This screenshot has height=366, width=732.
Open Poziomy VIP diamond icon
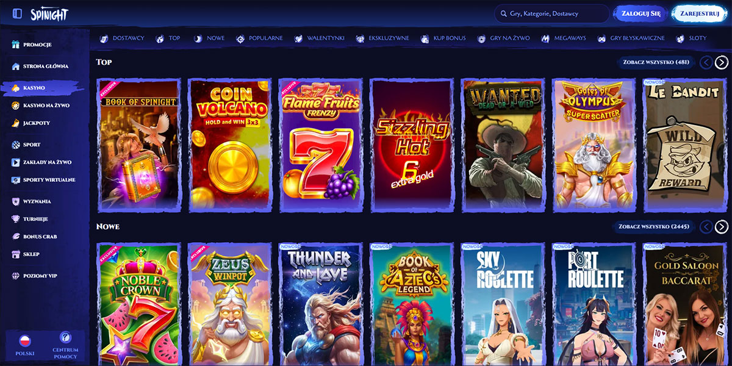click(x=16, y=276)
